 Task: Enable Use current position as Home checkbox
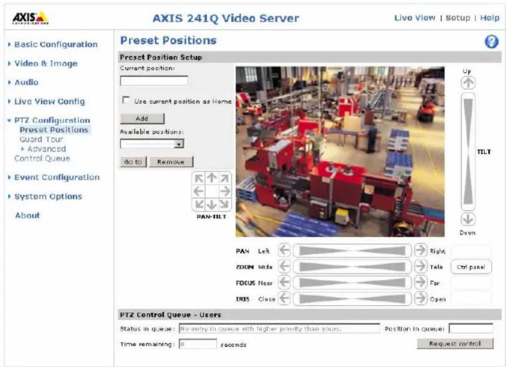point(126,100)
